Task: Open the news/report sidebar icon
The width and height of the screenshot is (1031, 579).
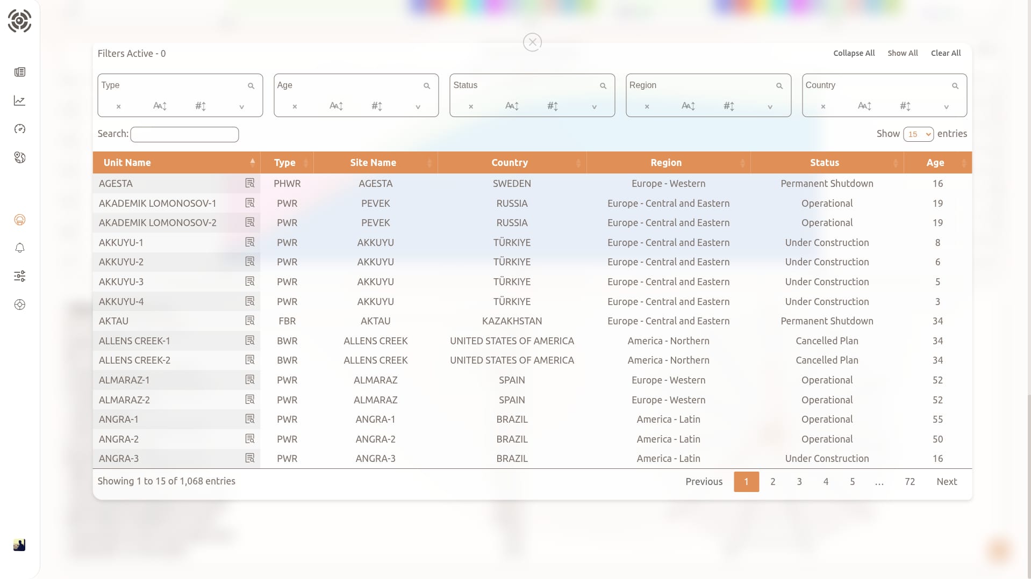Action: 20,72
